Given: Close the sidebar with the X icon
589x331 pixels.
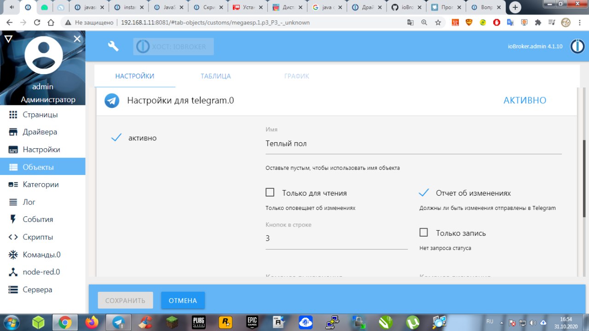Looking at the screenshot, I should point(77,39).
